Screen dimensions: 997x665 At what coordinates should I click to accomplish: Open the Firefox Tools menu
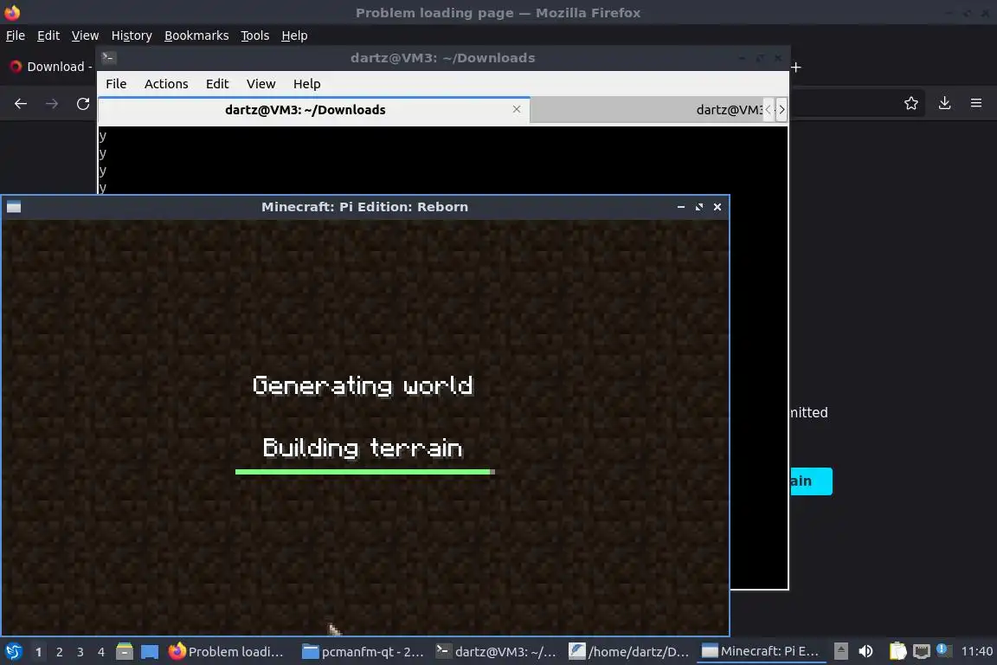255,36
